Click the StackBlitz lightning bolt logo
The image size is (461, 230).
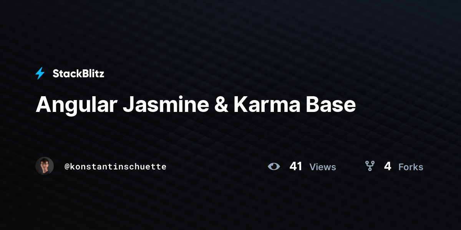point(40,73)
